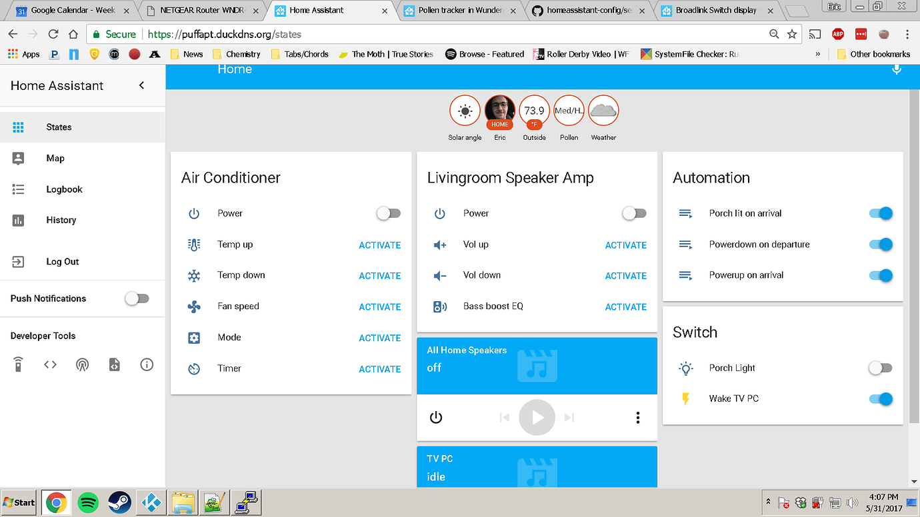Open the Pollen Med/High badge
Screen dimensions: 920x517
coord(569,111)
